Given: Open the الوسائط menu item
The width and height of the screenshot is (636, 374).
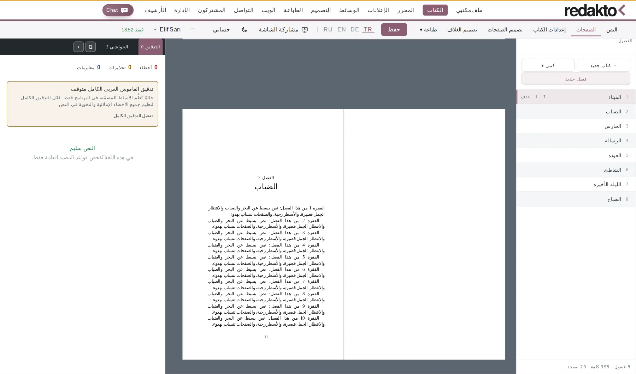Looking at the screenshot, I should (349, 10).
